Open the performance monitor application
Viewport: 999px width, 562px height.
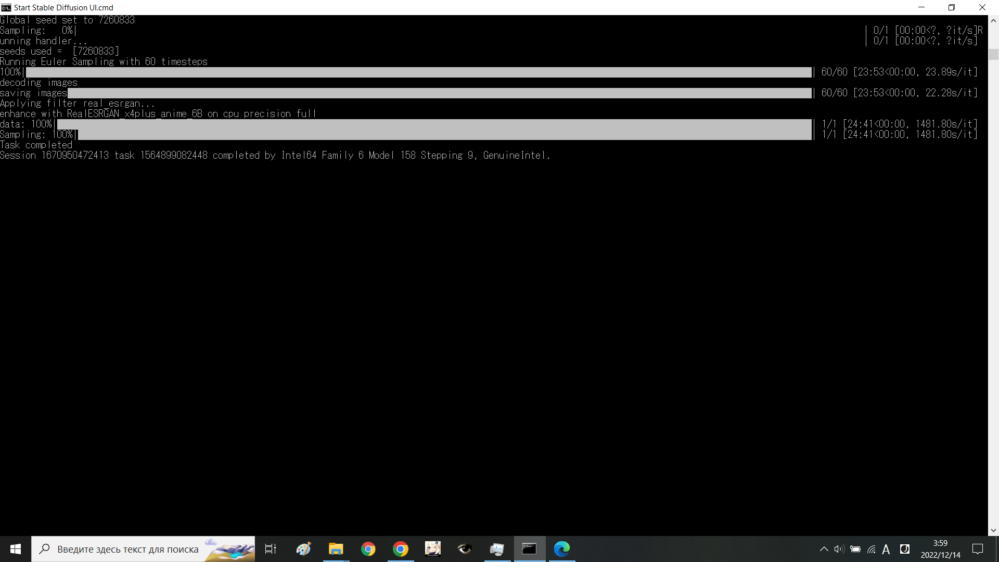coord(497,549)
